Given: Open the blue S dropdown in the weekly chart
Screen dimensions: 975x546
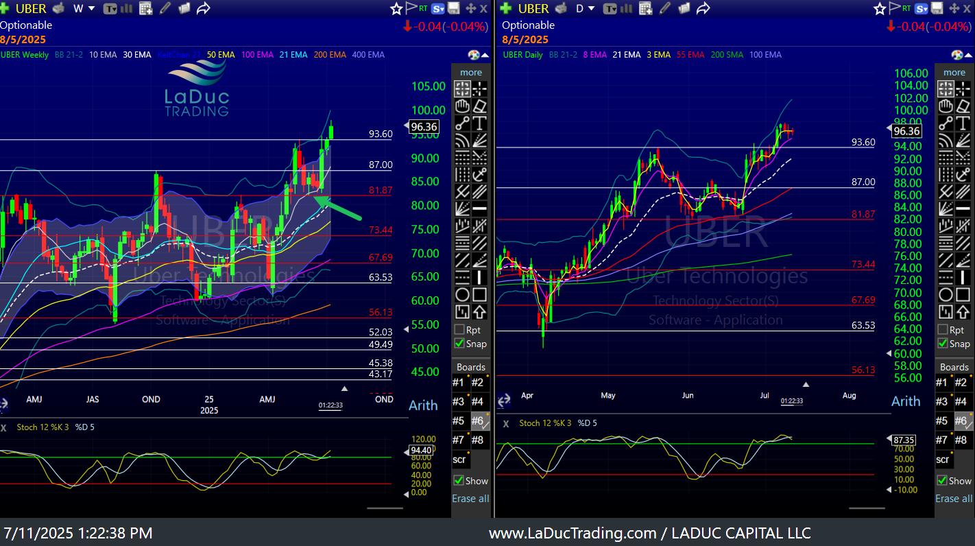Looking at the screenshot, I should [437, 8].
